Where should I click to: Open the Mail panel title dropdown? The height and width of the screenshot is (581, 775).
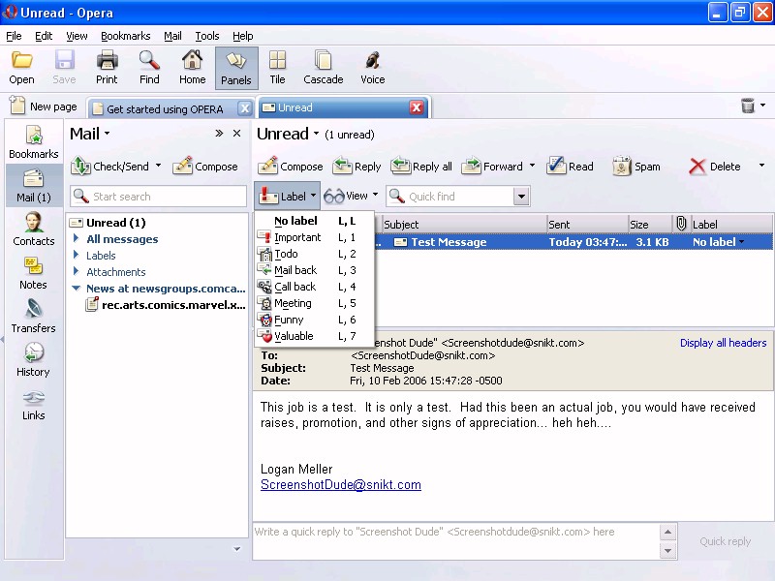coord(108,134)
